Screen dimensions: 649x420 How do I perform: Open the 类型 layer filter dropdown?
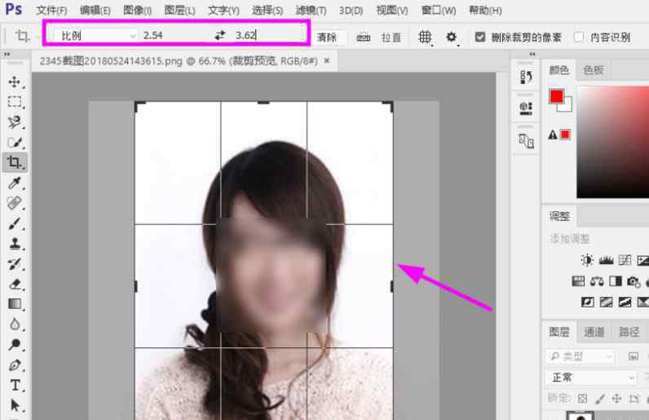click(x=581, y=356)
